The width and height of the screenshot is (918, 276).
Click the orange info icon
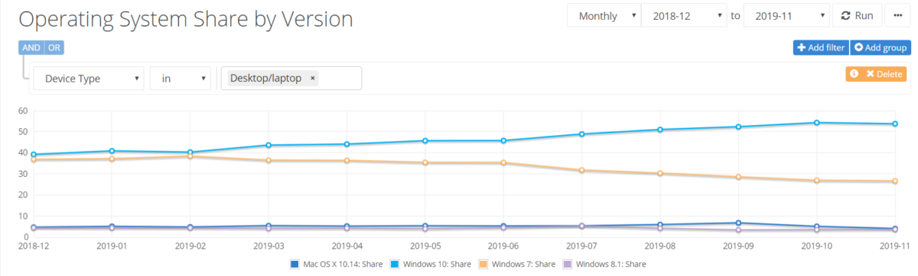(854, 74)
